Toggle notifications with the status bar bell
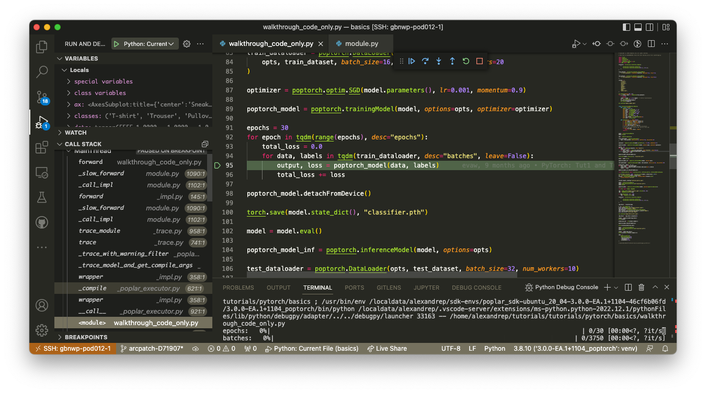The width and height of the screenshot is (706, 393). pyautogui.click(x=665, y=348)
